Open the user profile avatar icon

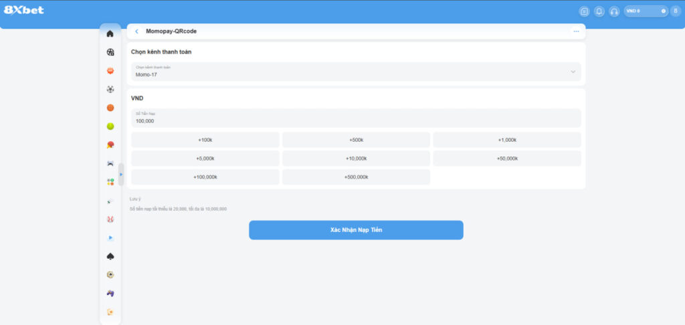tap(676, 11)
